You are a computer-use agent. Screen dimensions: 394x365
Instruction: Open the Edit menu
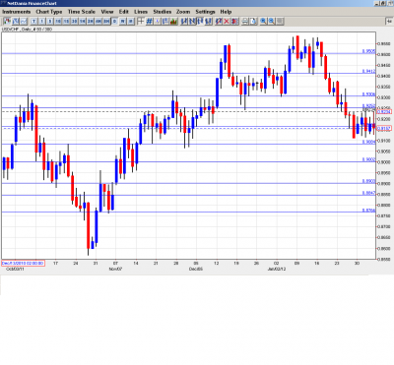click(124, 12)
